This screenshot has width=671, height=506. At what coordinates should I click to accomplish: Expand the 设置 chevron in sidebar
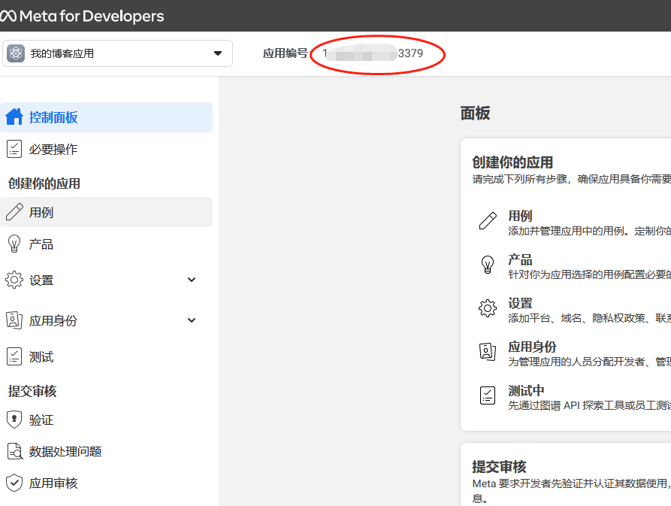click(x=192, y=280)
